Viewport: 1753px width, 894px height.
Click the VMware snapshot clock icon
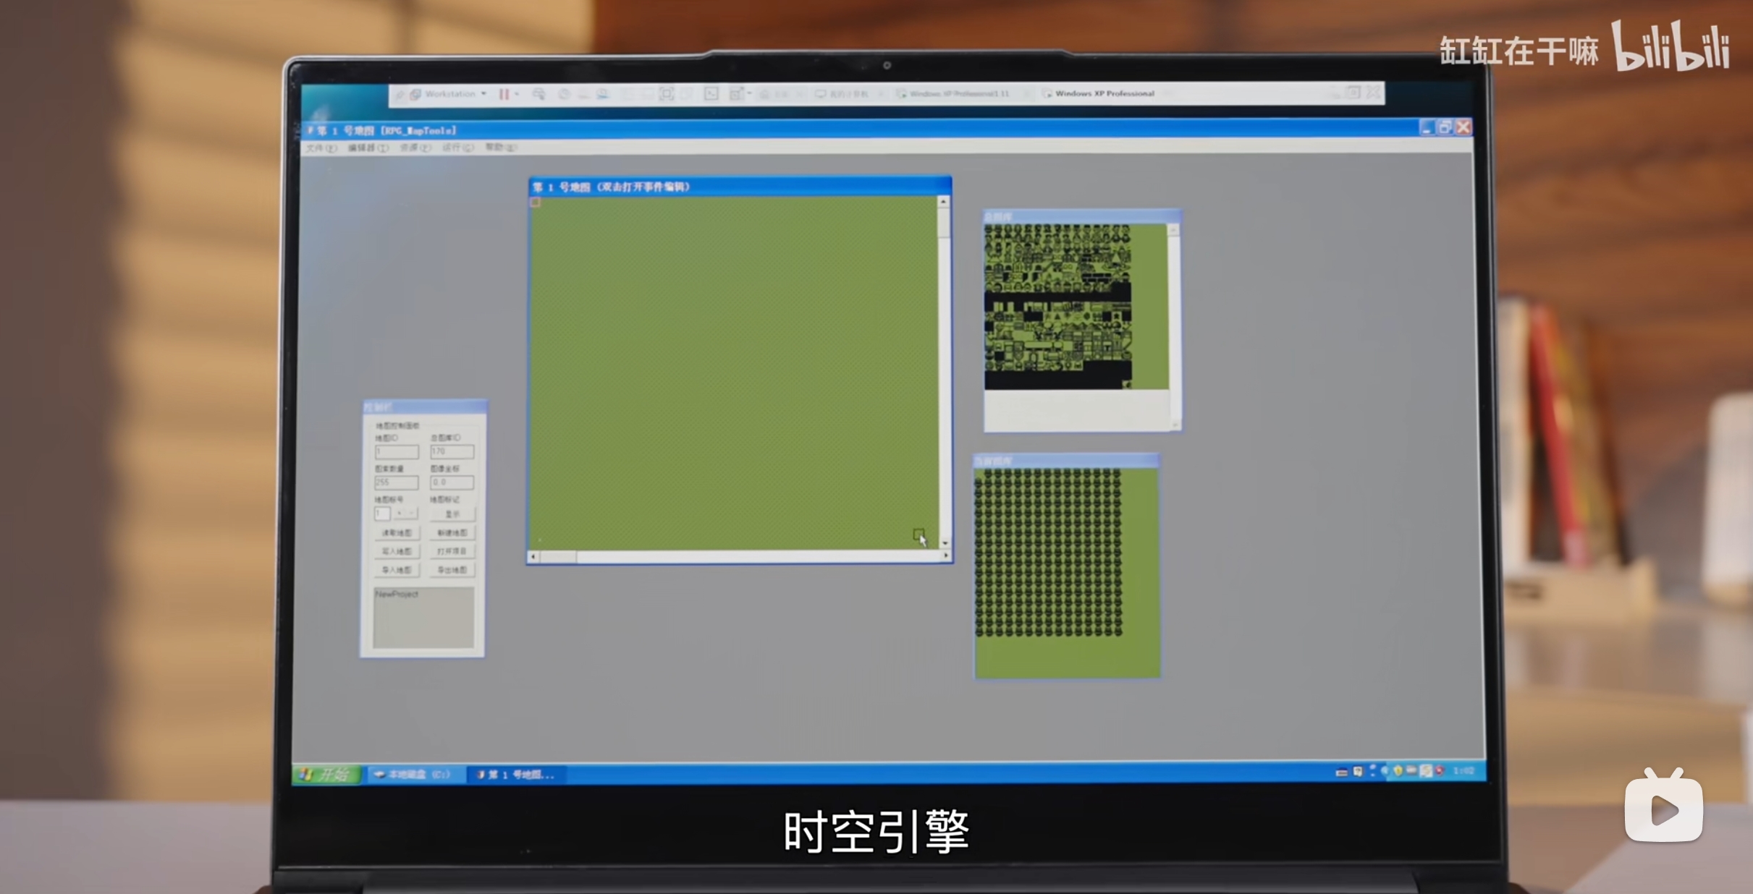pos(564,94)
